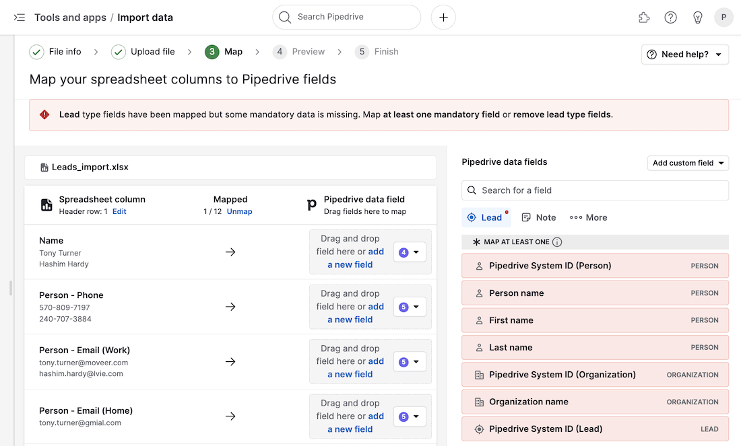Click the Upload file completed checkmark
This screenshot has width=741, height=446.
coord(118,52)
